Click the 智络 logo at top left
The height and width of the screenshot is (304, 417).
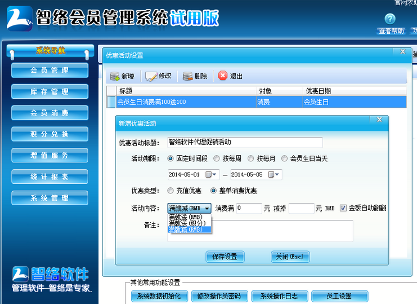coord(19,17)
